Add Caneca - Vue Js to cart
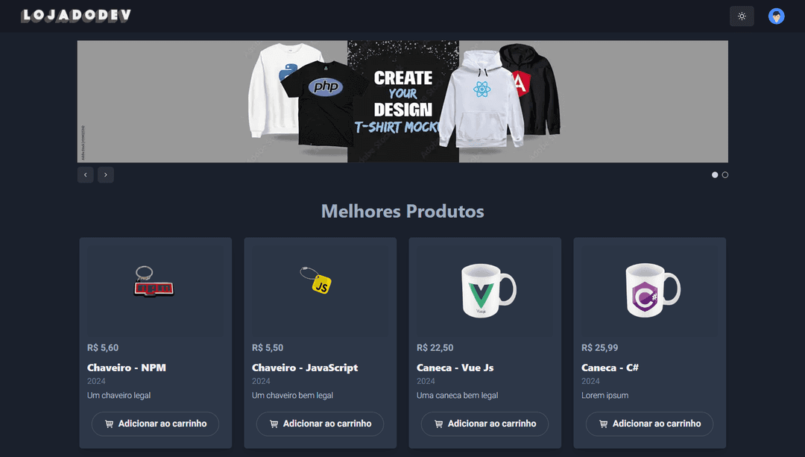 point(484,423)
